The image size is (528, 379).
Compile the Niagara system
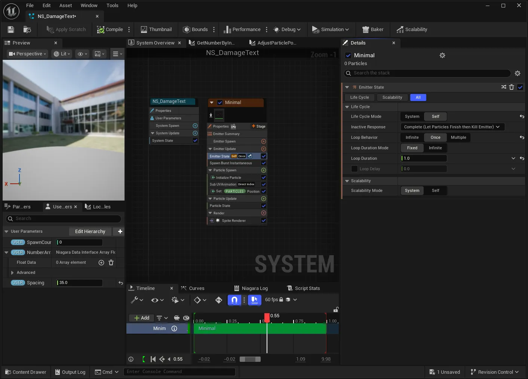[110, 30]
